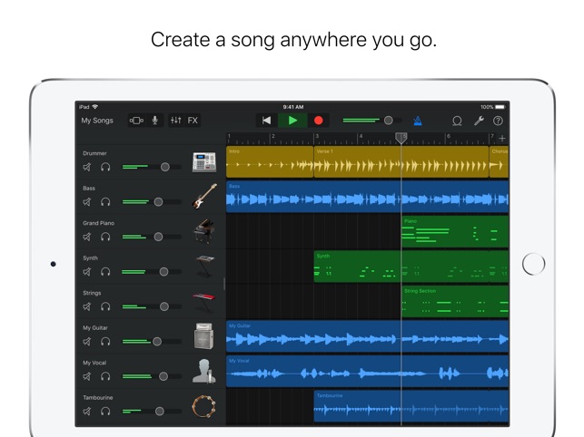The height and width of the screenshot is (437, 584).
Task: Adjust Bass track volume knob
Action: [x=158, y=202]
